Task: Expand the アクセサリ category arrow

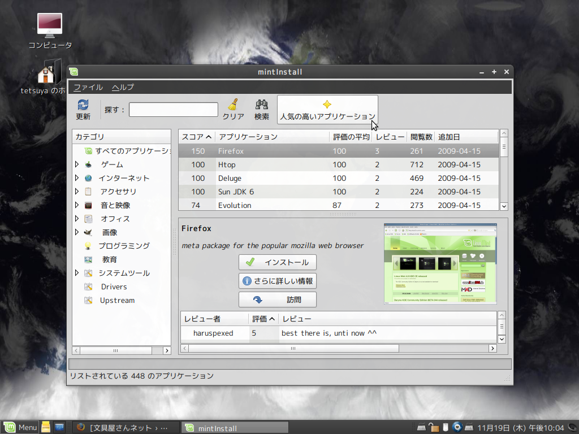Action: tap(77, 192)
